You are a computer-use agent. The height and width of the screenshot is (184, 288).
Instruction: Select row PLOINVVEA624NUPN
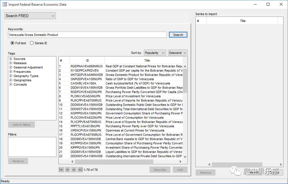pyautogui.click(x=121, y=96)
